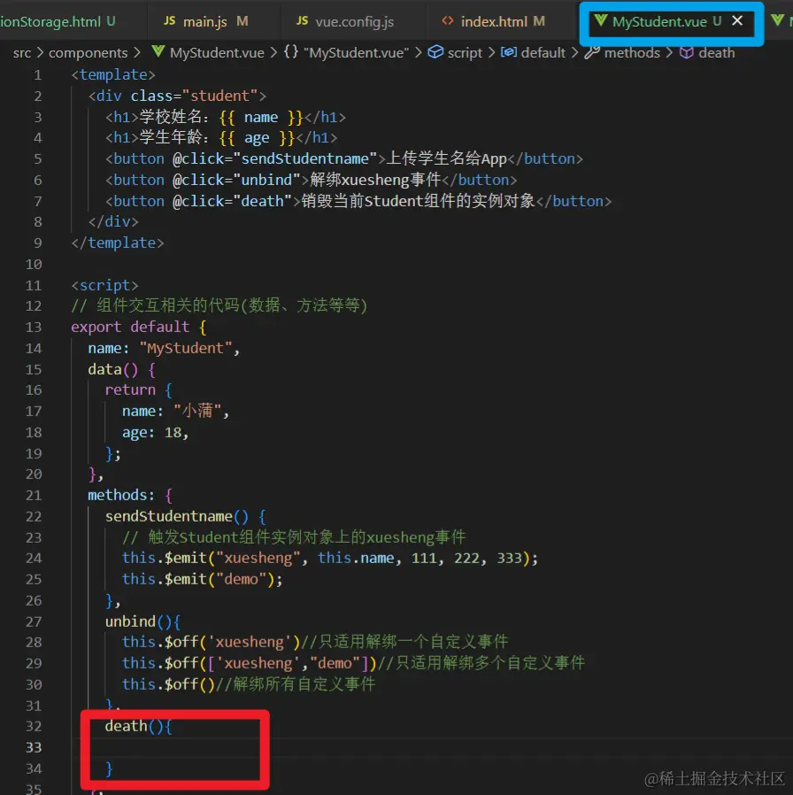Viewport: 793px width, 795px height.
Task: Click the Vue icon in breadcrumb bar
Action: click(x=158, y=51)
